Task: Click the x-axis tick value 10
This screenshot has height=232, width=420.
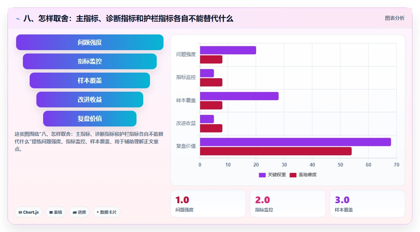Action: tap(228, 165)
